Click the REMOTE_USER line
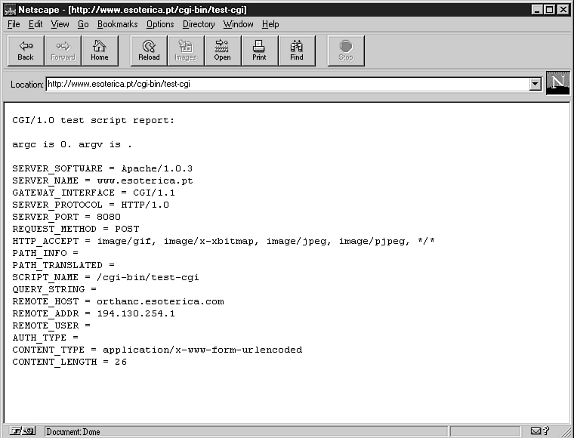Image resolution: width=574 pixels, height=438 pixels. click(x=51, y=325)
